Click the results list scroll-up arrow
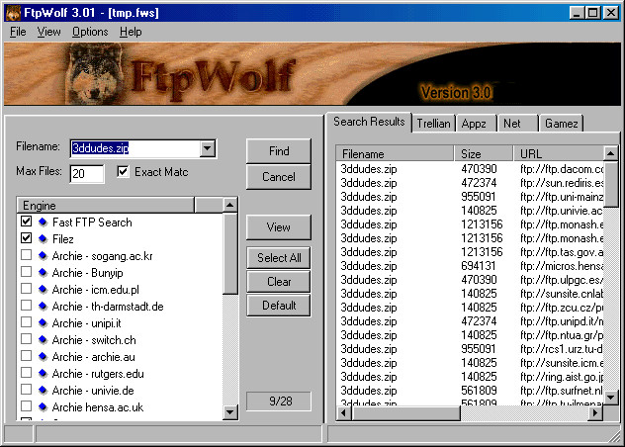 point(610,153)
